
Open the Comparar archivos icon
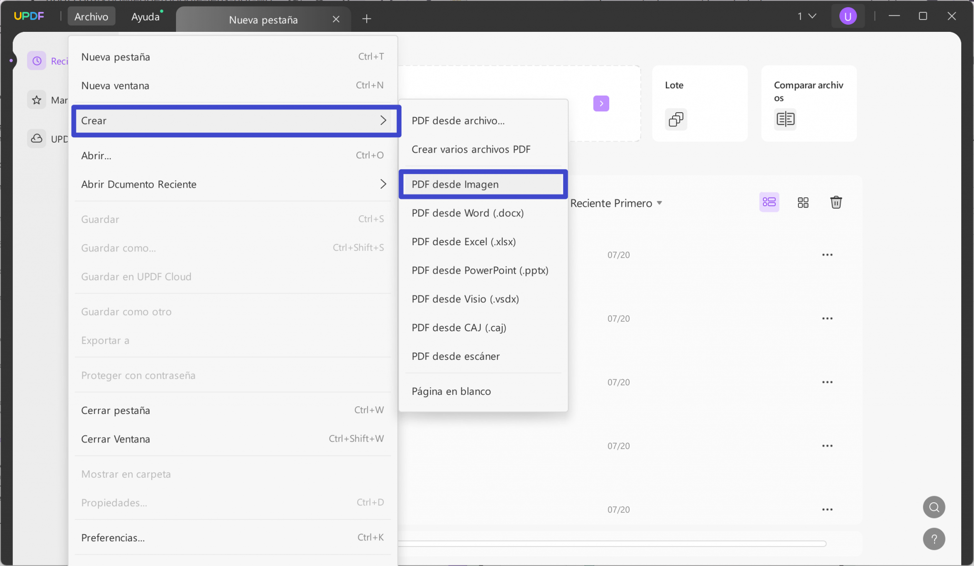(785, 119)
